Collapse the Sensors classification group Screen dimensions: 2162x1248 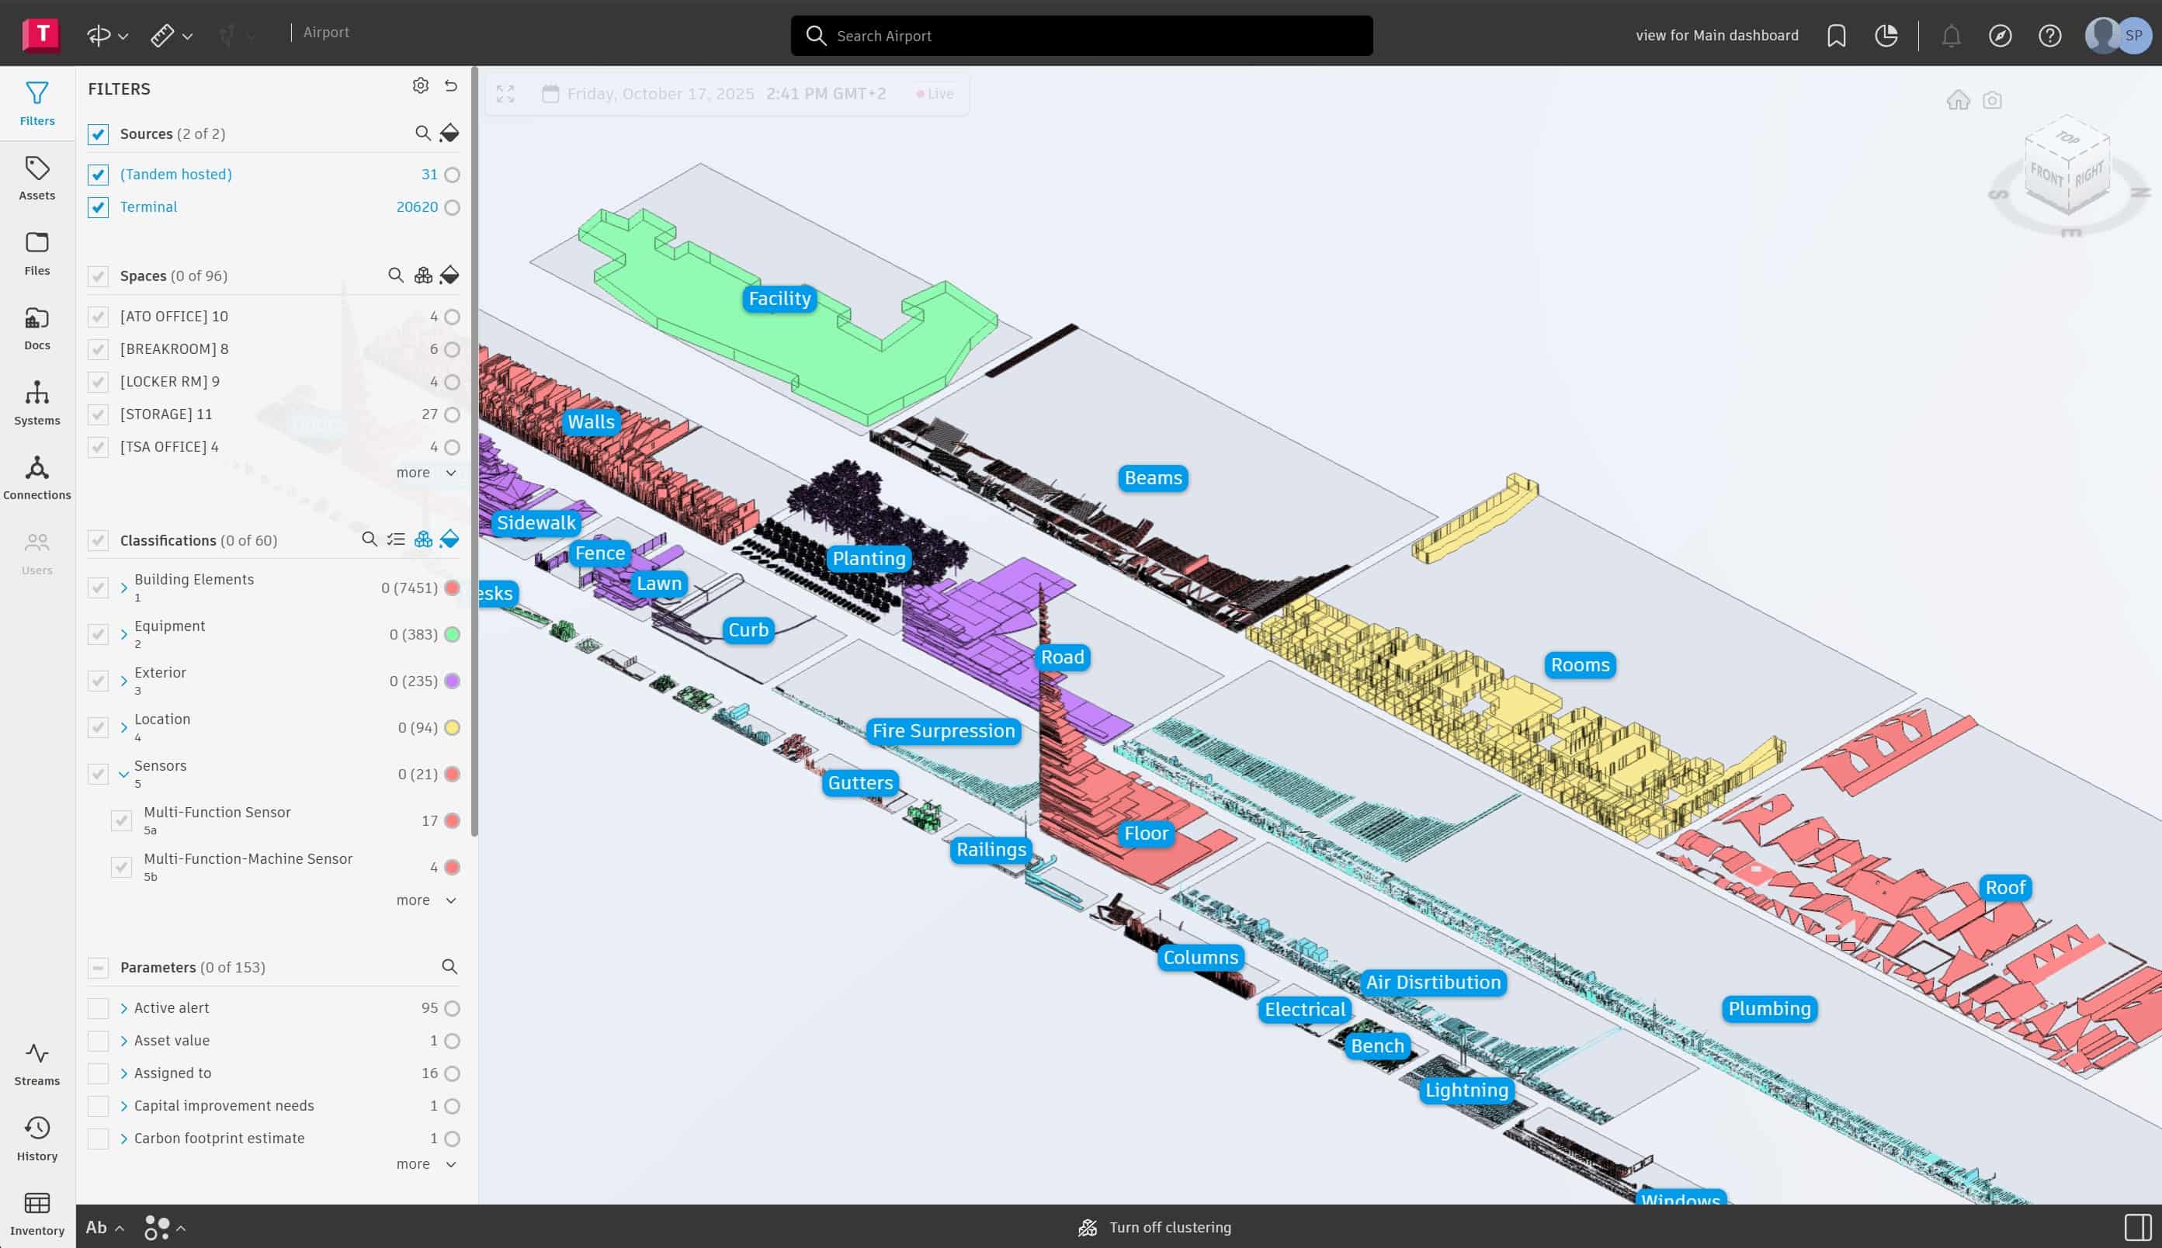(124, 774)
